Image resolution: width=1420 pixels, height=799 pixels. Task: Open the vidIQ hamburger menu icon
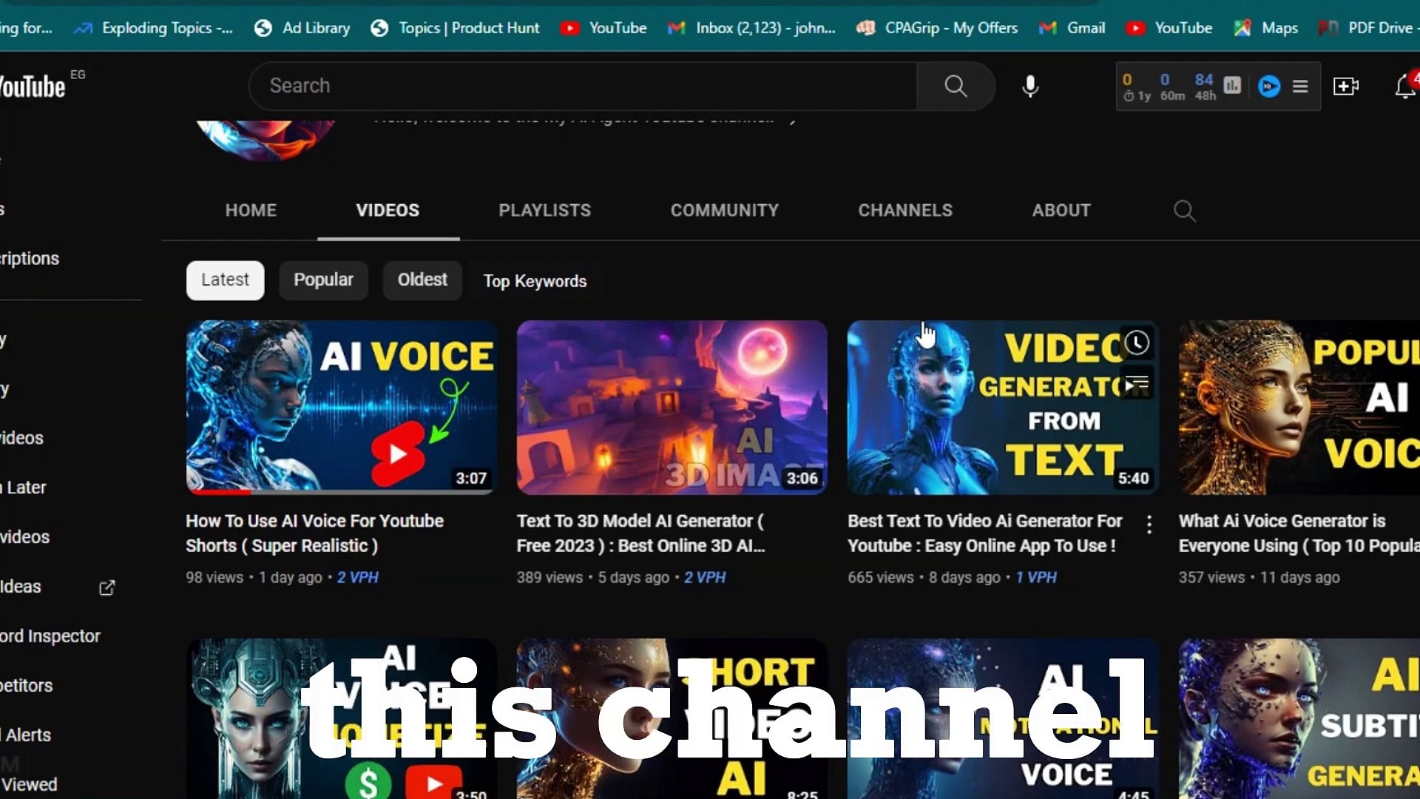click(x=1300, y=87)
